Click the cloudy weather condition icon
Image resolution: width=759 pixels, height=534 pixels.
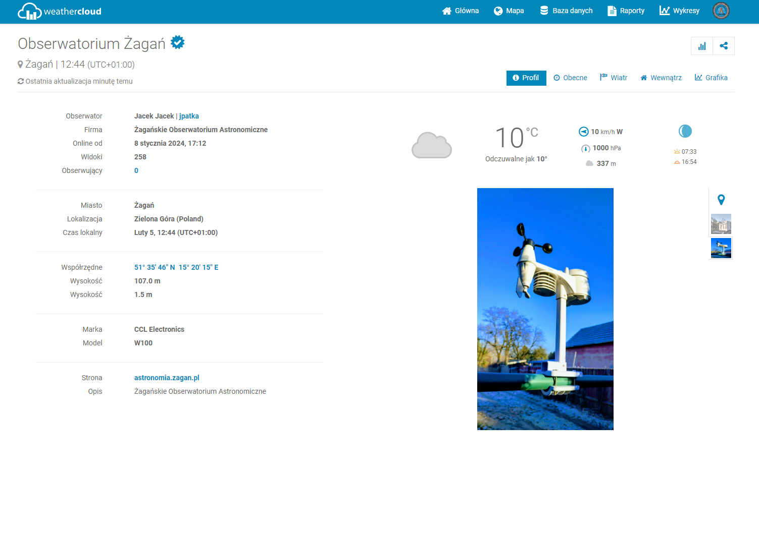coord(431,145)
